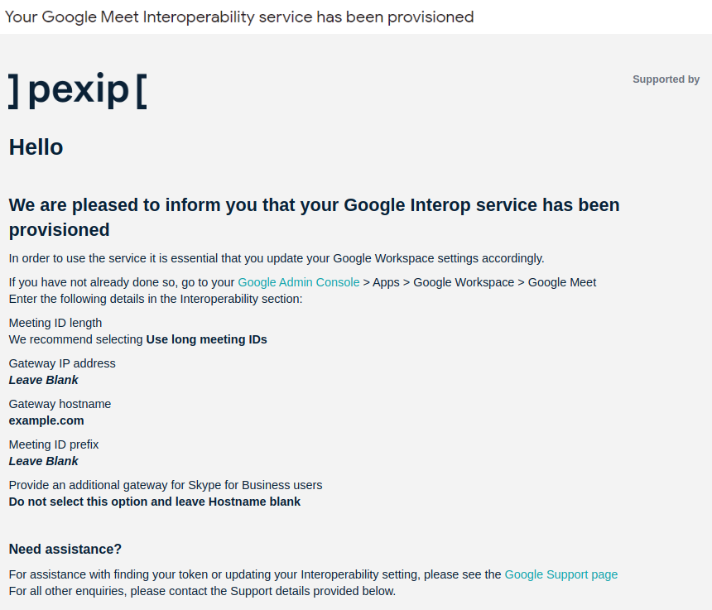
Task: Click the "Supported by" label
Action: pos(666,79)
